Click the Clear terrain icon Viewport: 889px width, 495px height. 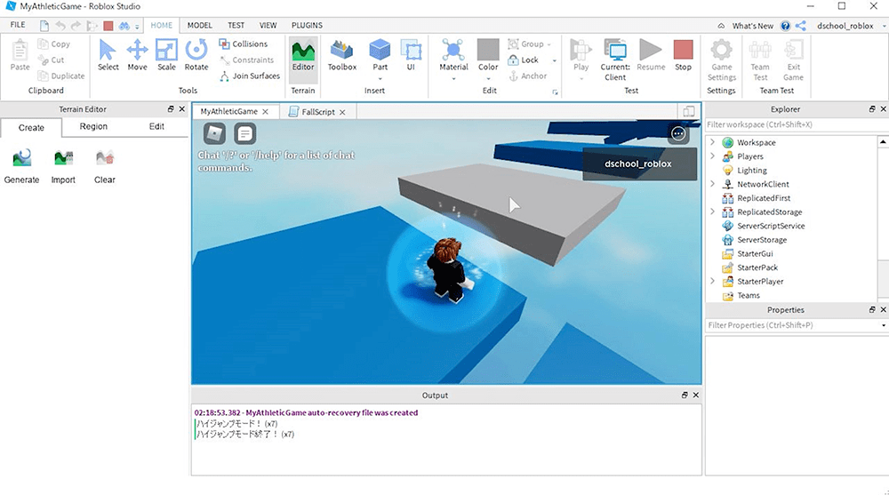click(x=104, y=167)
